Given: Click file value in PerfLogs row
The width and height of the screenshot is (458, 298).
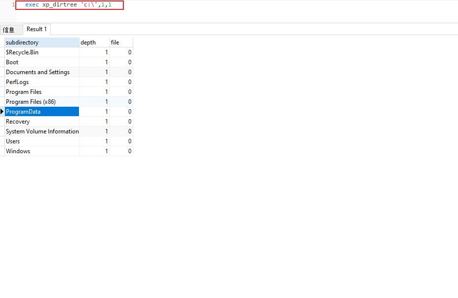Looking at the screenshot, I should (121, 82).
